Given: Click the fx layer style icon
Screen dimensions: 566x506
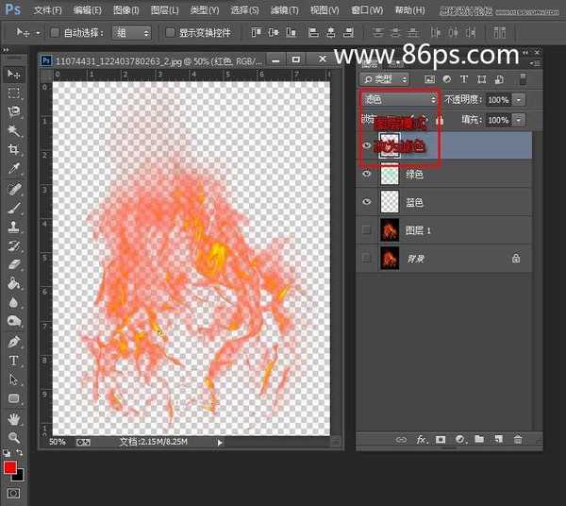Looking at the screenshot, I should 422,440.
